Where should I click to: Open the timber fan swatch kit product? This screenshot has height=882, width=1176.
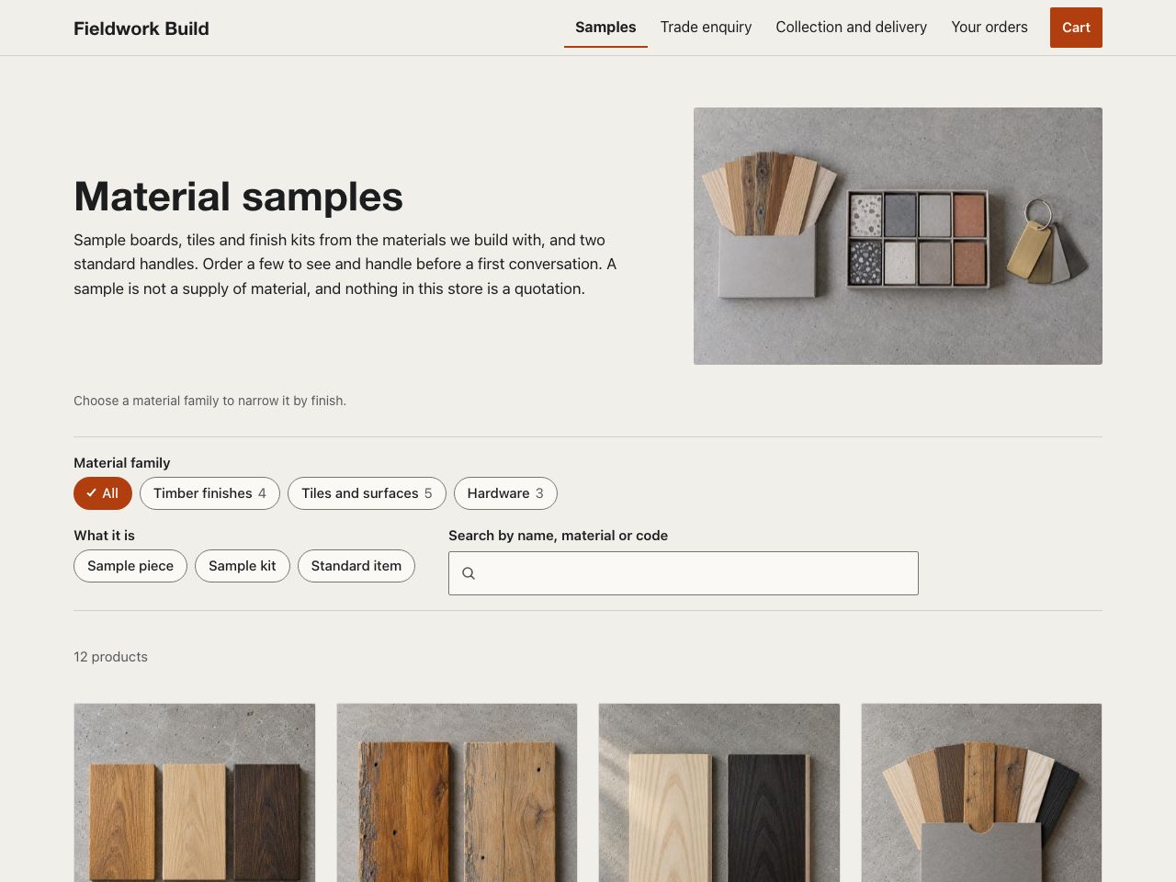(x=981, y=793)
